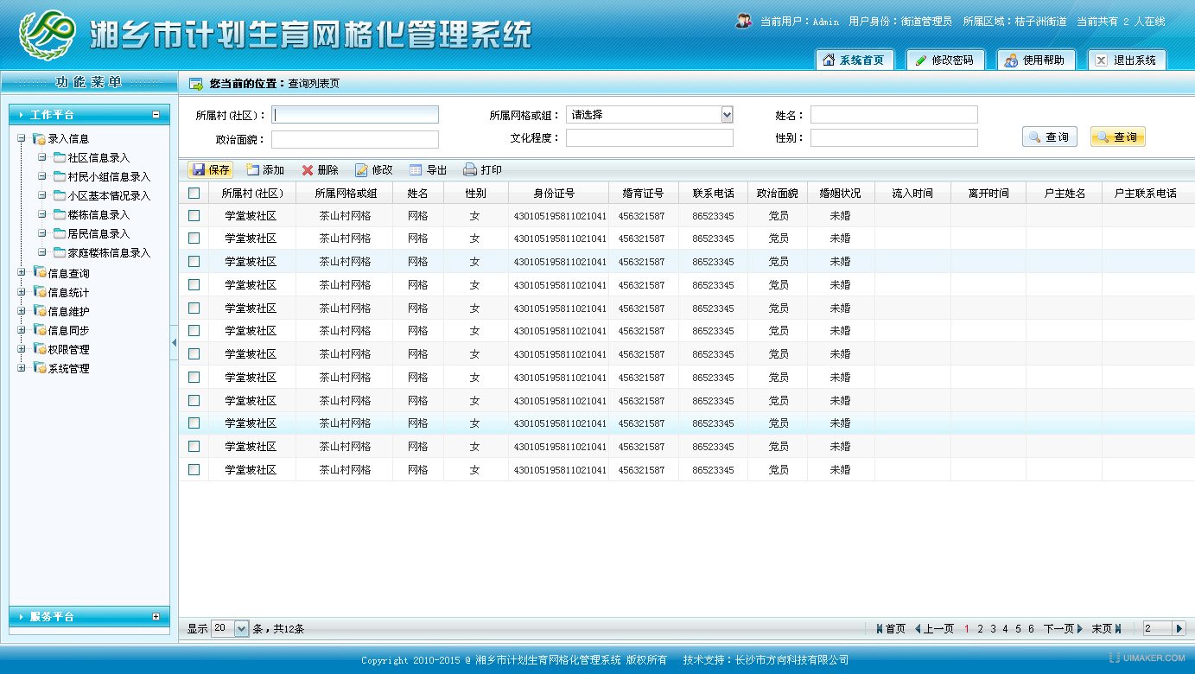
Task: Collapse the 工作平台 panel header button
Action: pyautogui.click(x=156, y=114)
